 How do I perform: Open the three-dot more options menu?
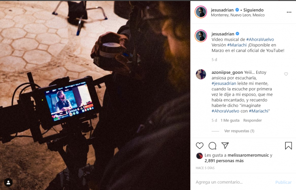[289, 12]
